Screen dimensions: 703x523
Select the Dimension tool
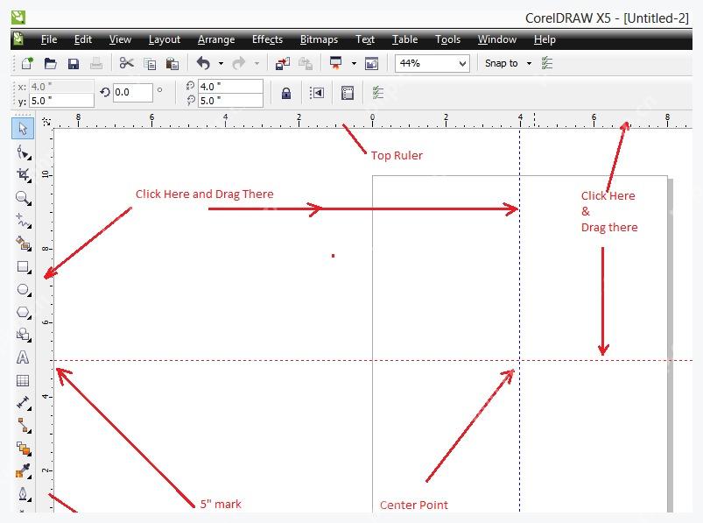coord(23,403)
